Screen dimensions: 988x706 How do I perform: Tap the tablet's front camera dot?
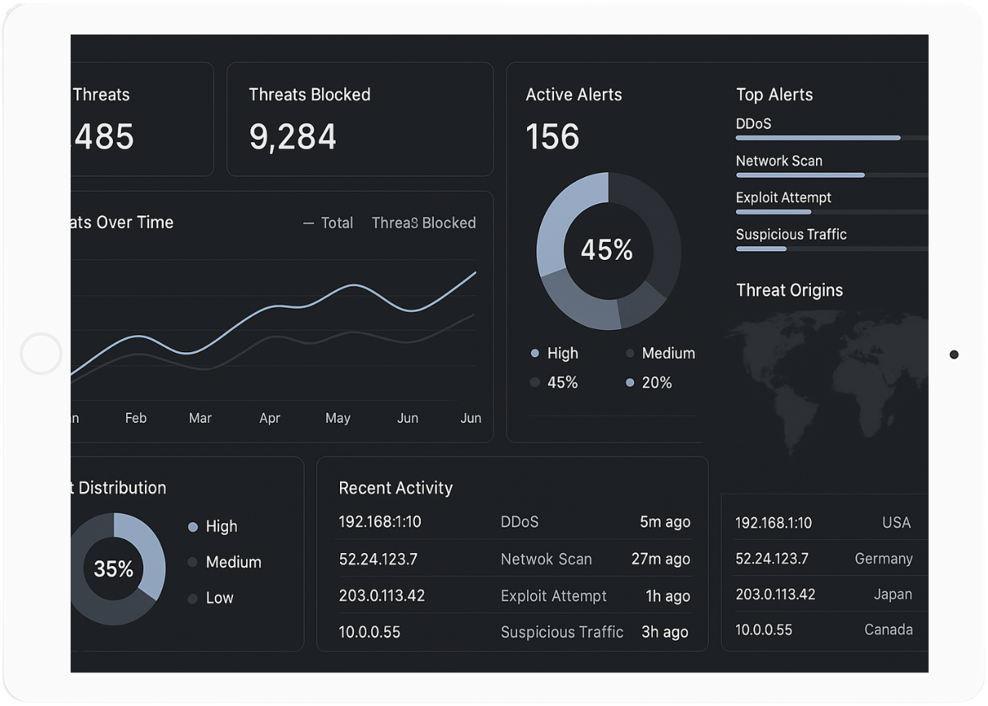click(x=953, y=355)
